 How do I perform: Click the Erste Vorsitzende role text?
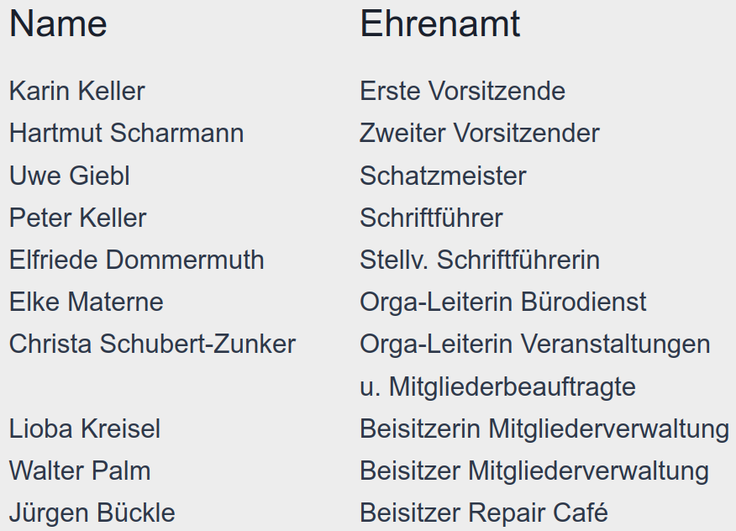point(462,91)
